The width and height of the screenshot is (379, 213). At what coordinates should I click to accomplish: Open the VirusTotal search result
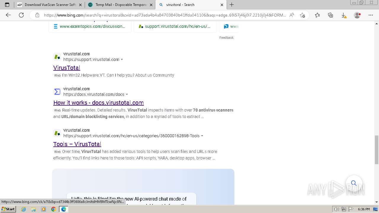click(x=67, y=68)
